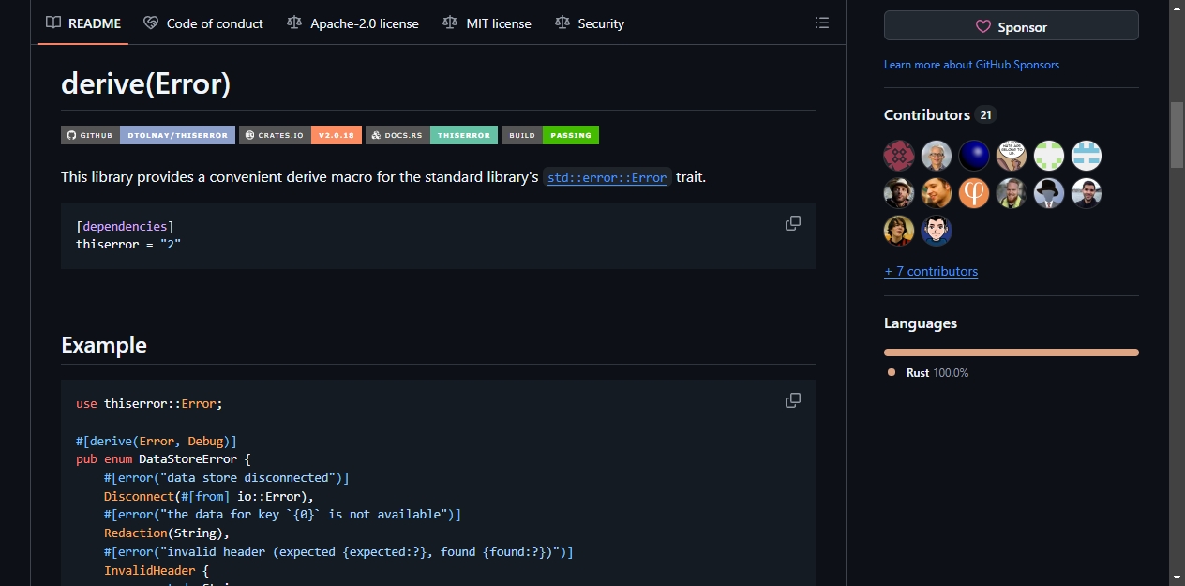Copy the Example code block
Image resolution: width=1185 pixels, height=586 pixels.
pos(793,400)
